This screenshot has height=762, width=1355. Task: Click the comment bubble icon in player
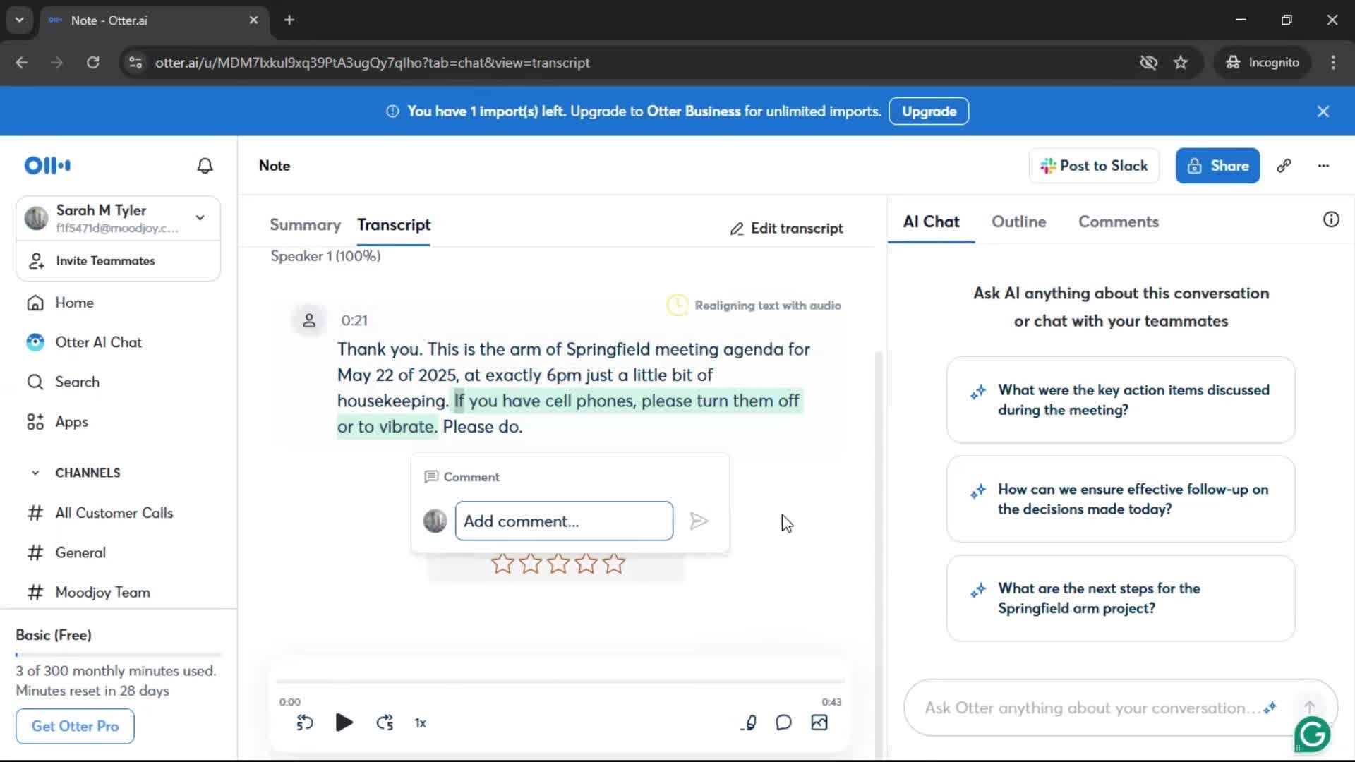coord(783,722)
